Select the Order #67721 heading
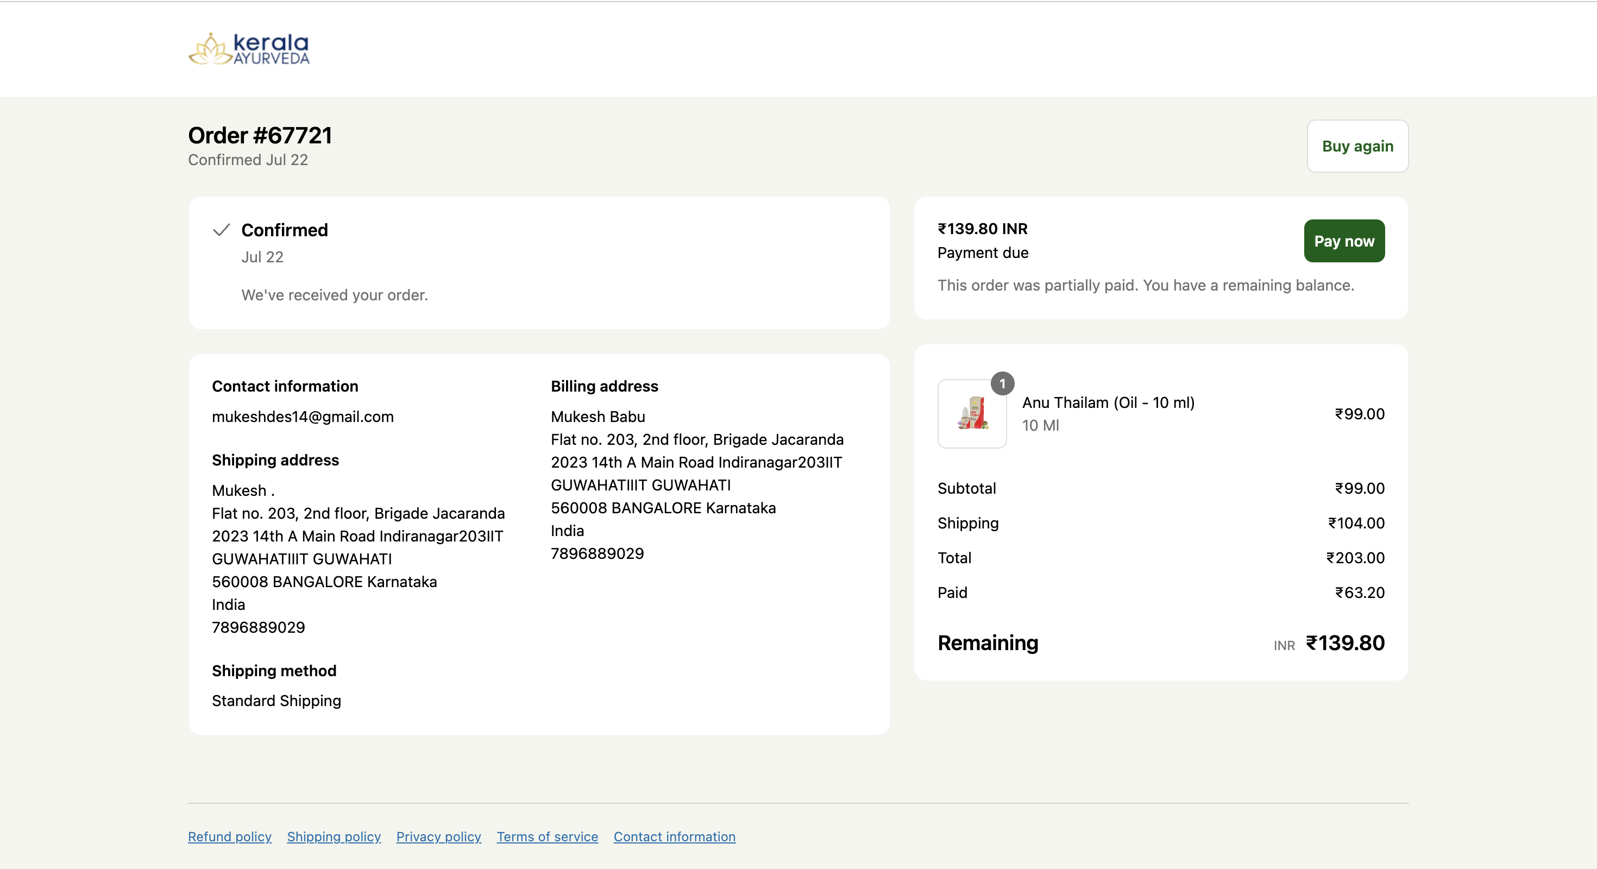 point(259,135)
